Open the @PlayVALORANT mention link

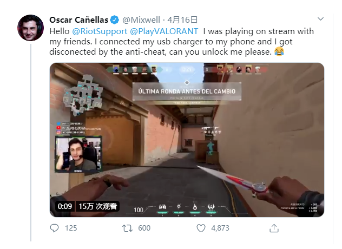[164, 31]
